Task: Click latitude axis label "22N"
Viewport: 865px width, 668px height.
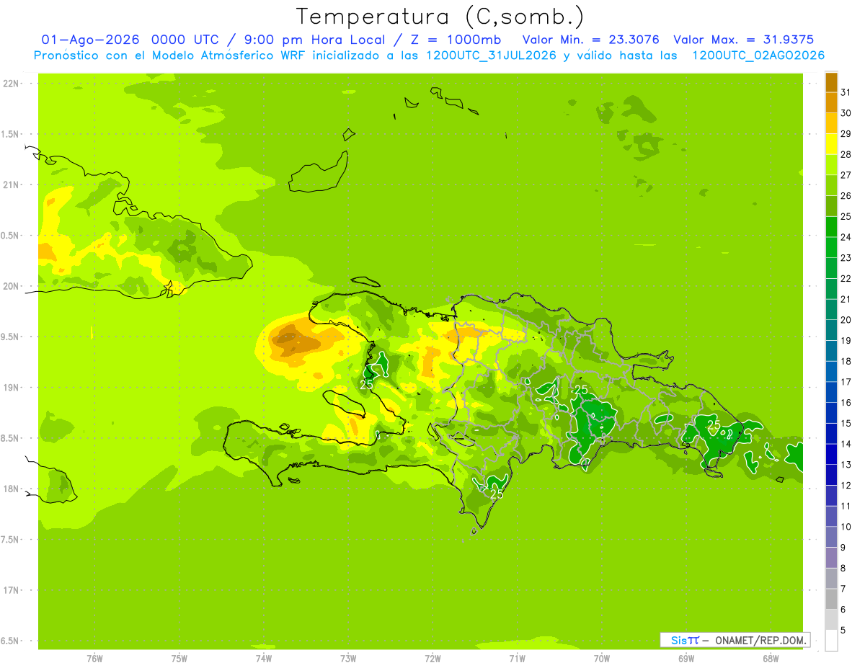Action: pos(11,84)
